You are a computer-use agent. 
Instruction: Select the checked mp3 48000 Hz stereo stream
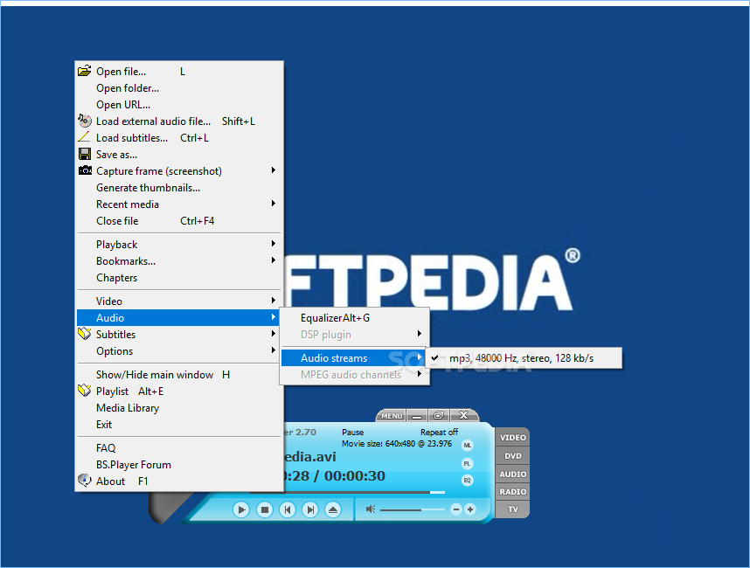[524, 358]
